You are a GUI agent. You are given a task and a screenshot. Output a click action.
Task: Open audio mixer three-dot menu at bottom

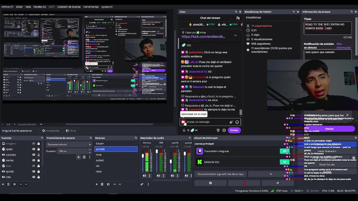[148, 184]
